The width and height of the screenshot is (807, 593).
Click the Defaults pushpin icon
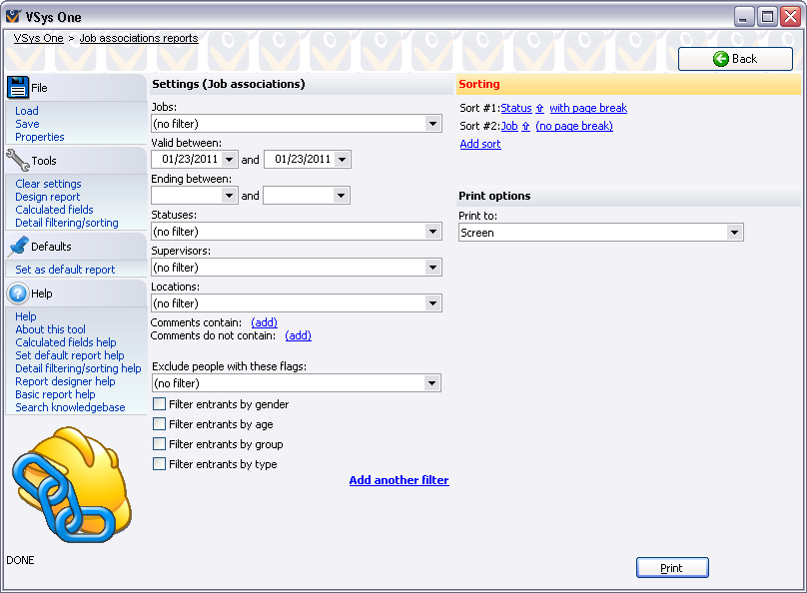[19, 247]
